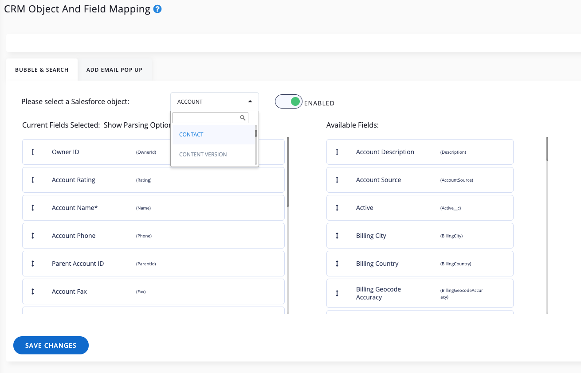Click the Salesforce object search field
The width and height of the screenshot is (581, 373).
(206, 118)
